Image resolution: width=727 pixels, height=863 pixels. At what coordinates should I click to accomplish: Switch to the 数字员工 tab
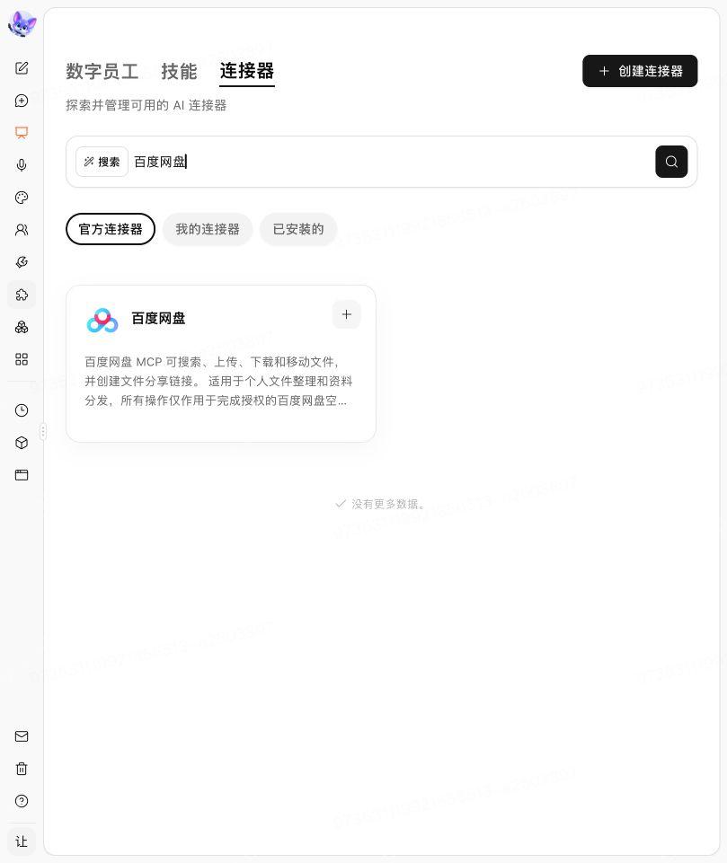[x=102, y=71]
